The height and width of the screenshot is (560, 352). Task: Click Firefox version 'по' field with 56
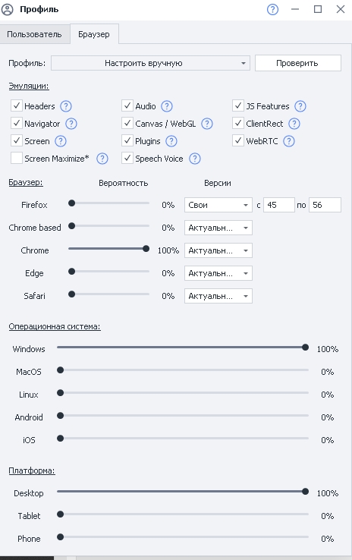pyautogui.click(x=325, y=205)
